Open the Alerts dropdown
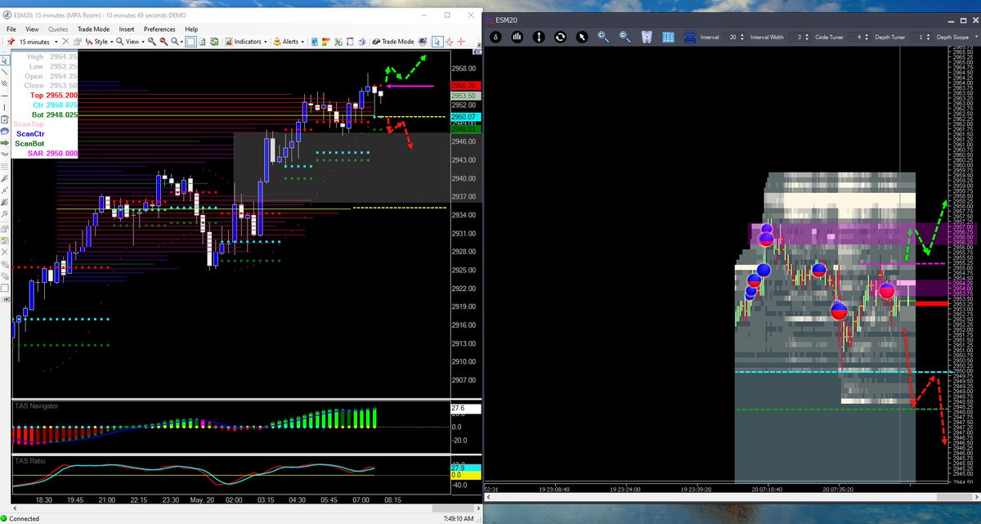The height and width of the screenshot is (524, 981). pyautogui.click(x=288, y=41)
